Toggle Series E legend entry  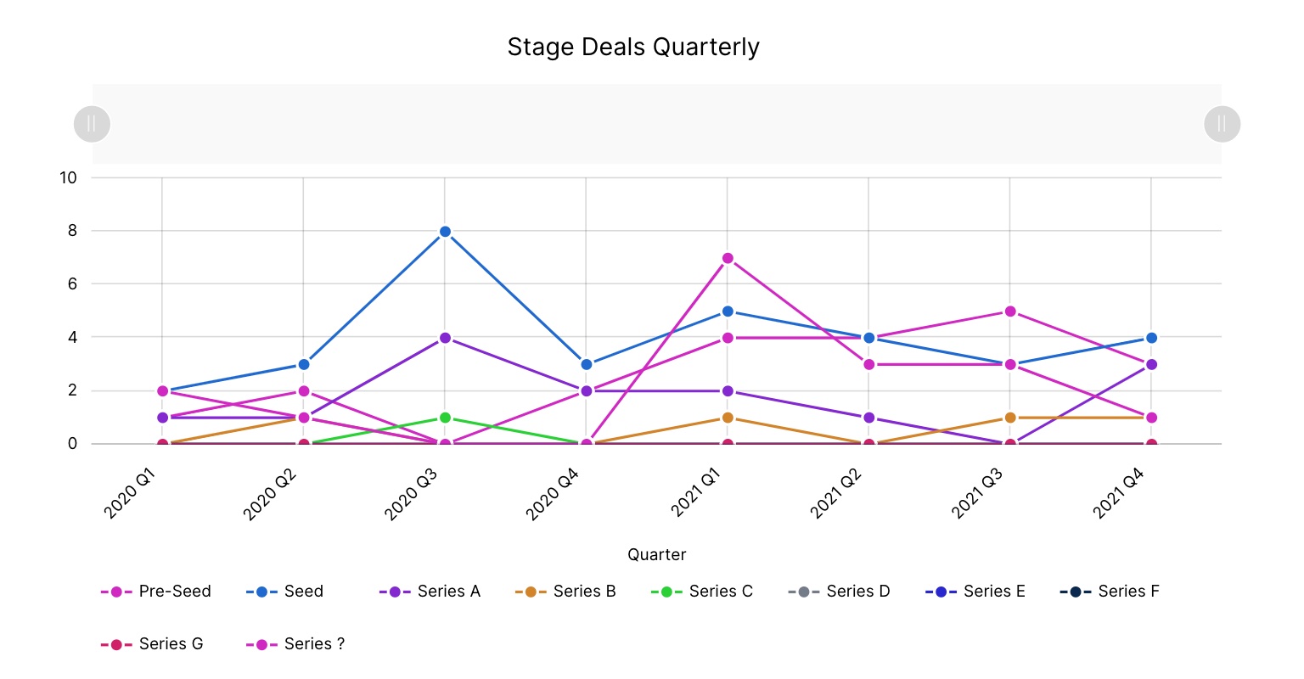(x=975, y=592)
